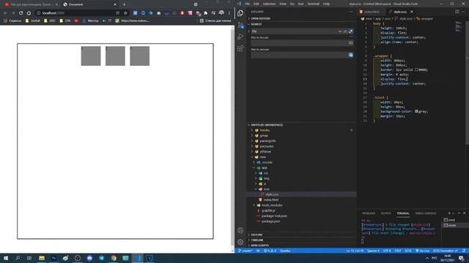The width and height of the screenshot is (469, 263).
Task: Toggle match case in search field
Action: point(340,31)
